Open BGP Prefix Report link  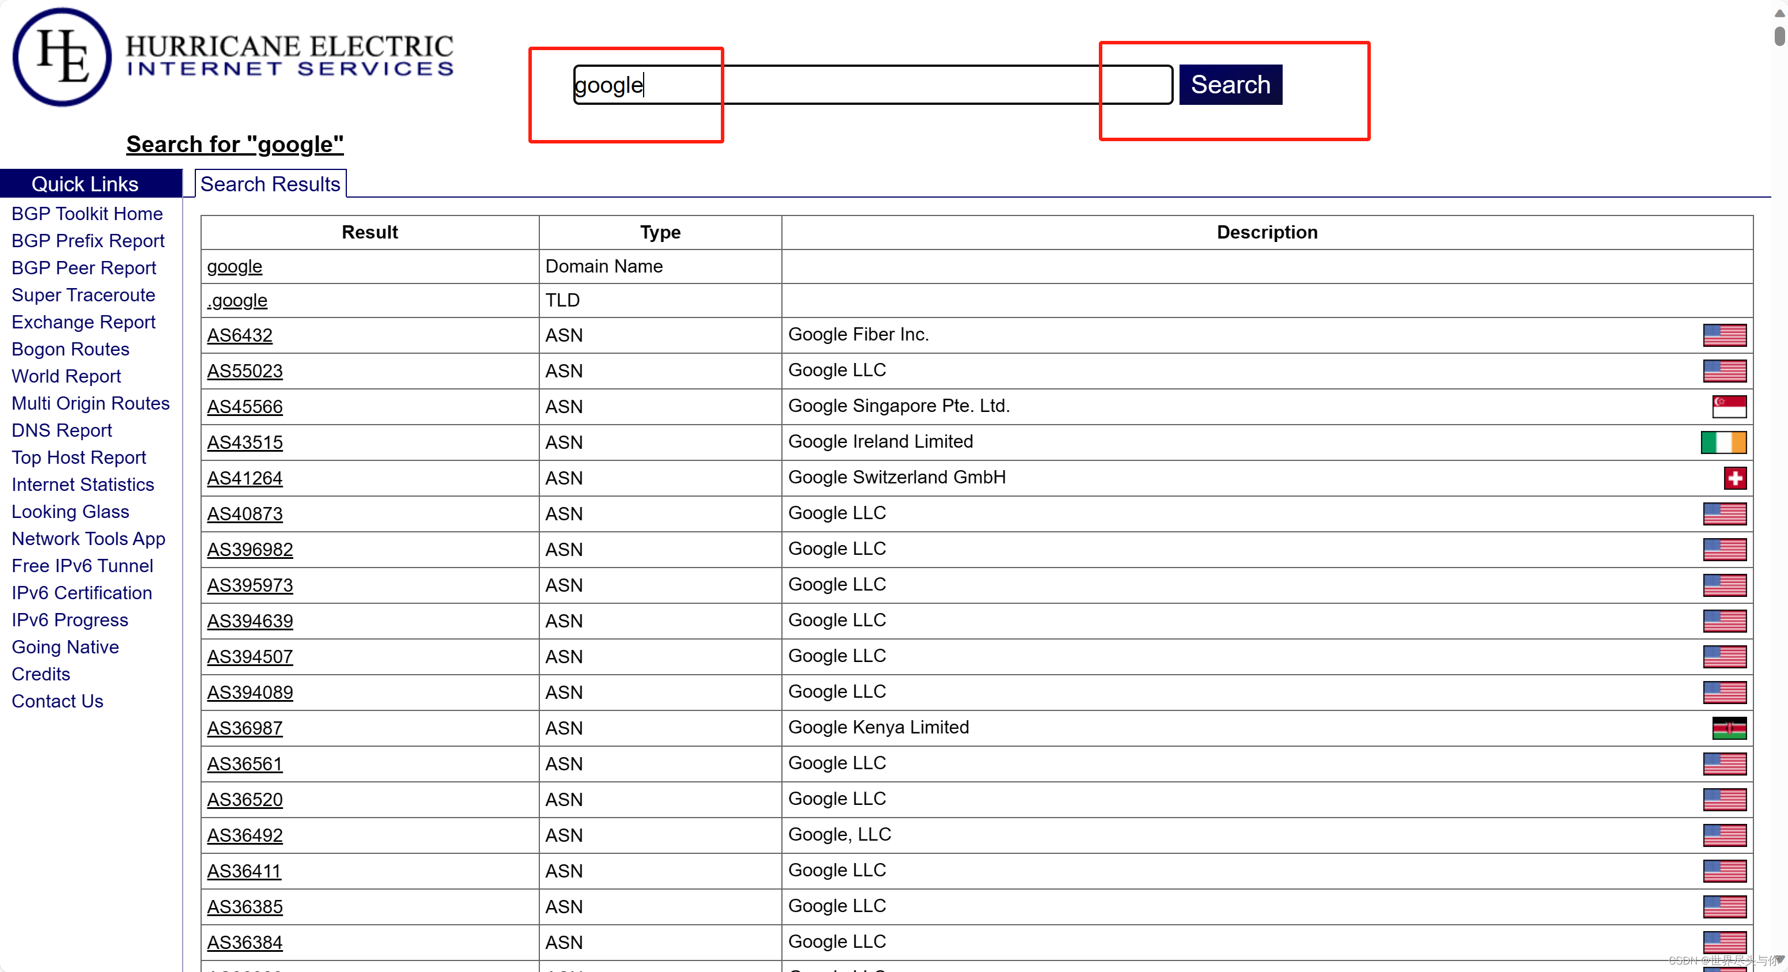click(x=88, y=240)
